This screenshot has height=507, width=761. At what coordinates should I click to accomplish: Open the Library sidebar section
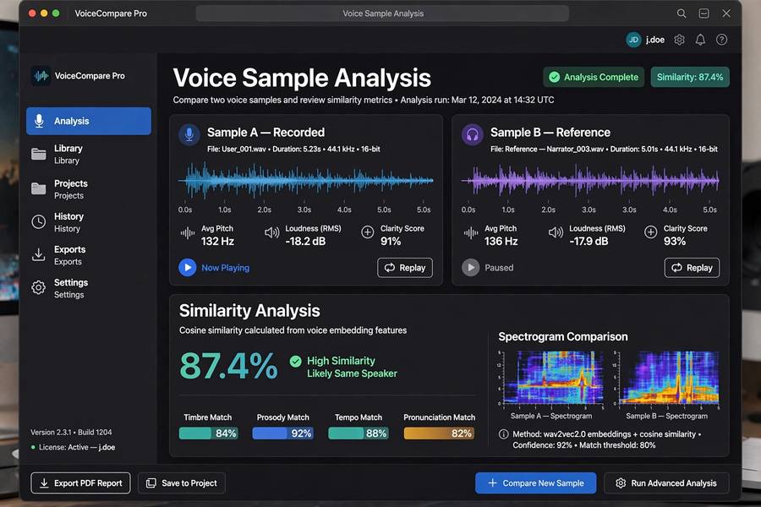(x=89, y=155)
